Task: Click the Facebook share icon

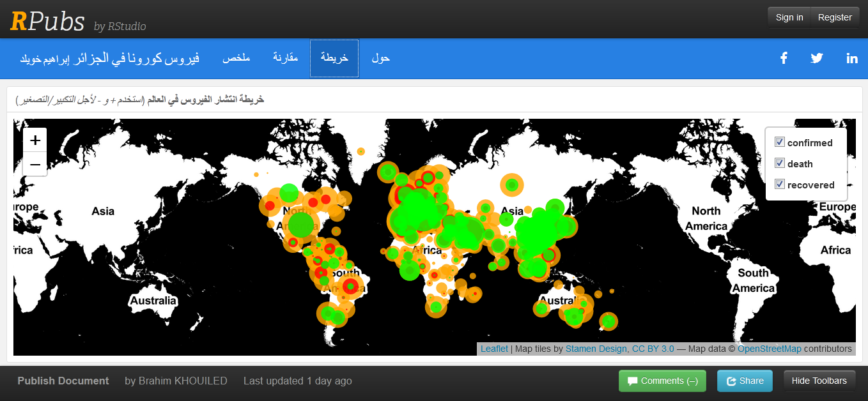Action: tap(784, 58)
